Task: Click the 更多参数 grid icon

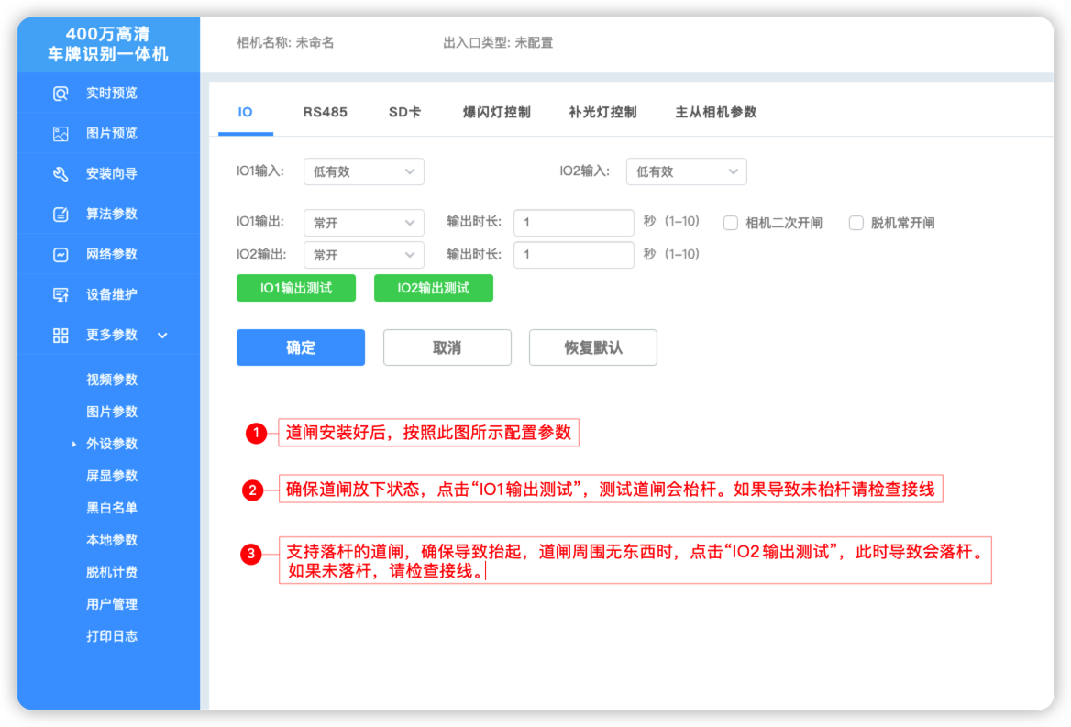Action: 61,336
